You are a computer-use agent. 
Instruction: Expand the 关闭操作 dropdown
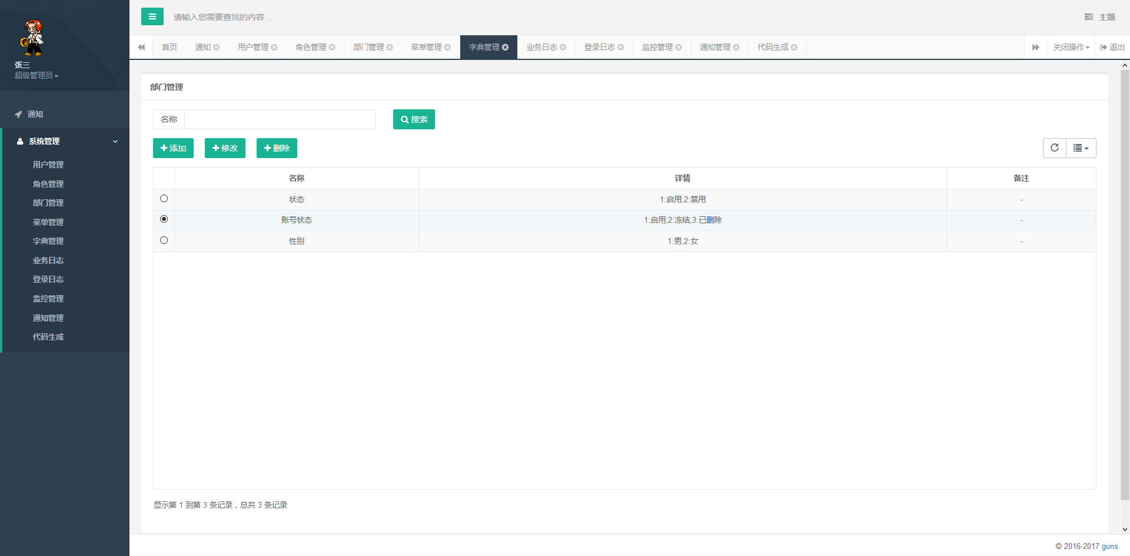tap(1071, 48)
